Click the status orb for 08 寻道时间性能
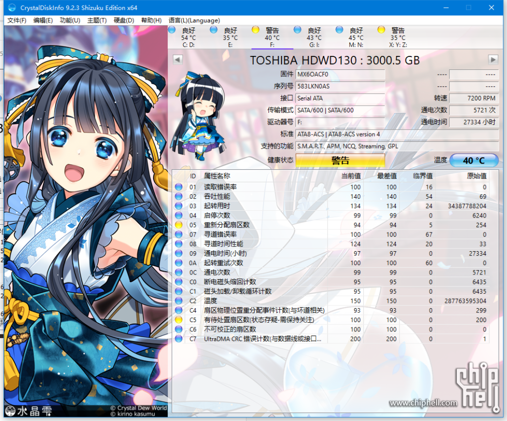The height and width of the screenshot is (421, 507). coord(178,244)
